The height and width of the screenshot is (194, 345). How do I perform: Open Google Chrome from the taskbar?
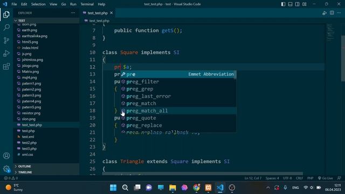196,188
